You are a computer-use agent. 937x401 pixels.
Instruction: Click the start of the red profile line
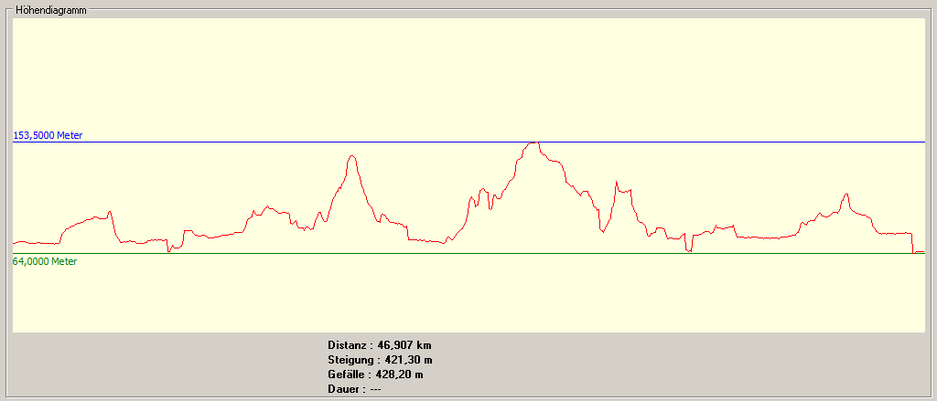(15, 243)
